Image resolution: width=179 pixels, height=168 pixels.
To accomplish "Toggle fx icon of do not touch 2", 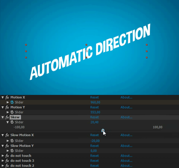I will pyautogui.click(x=7, y=166).
